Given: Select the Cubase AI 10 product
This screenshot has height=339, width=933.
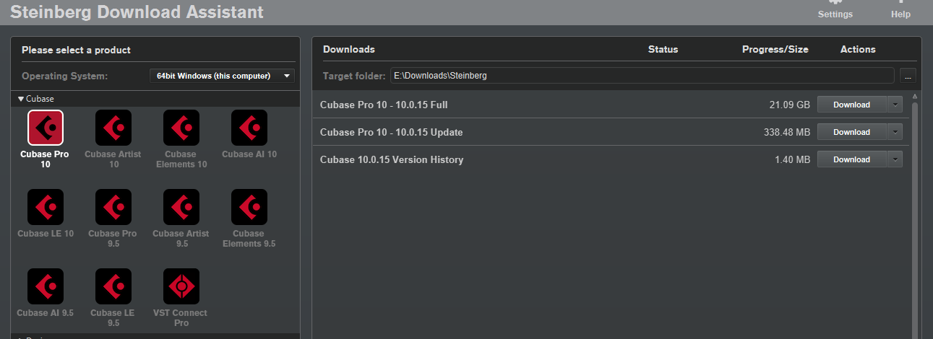Looking at the screenshot, I should (249, 128).
